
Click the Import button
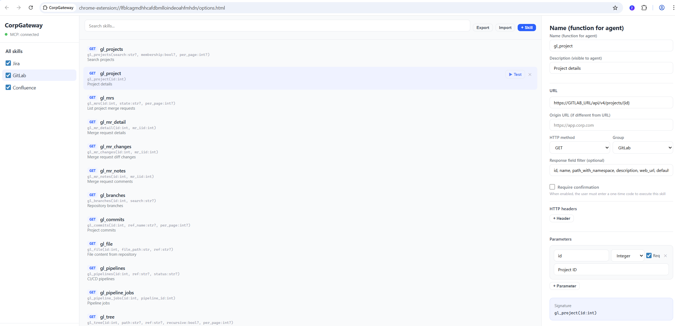pos(505,28)
